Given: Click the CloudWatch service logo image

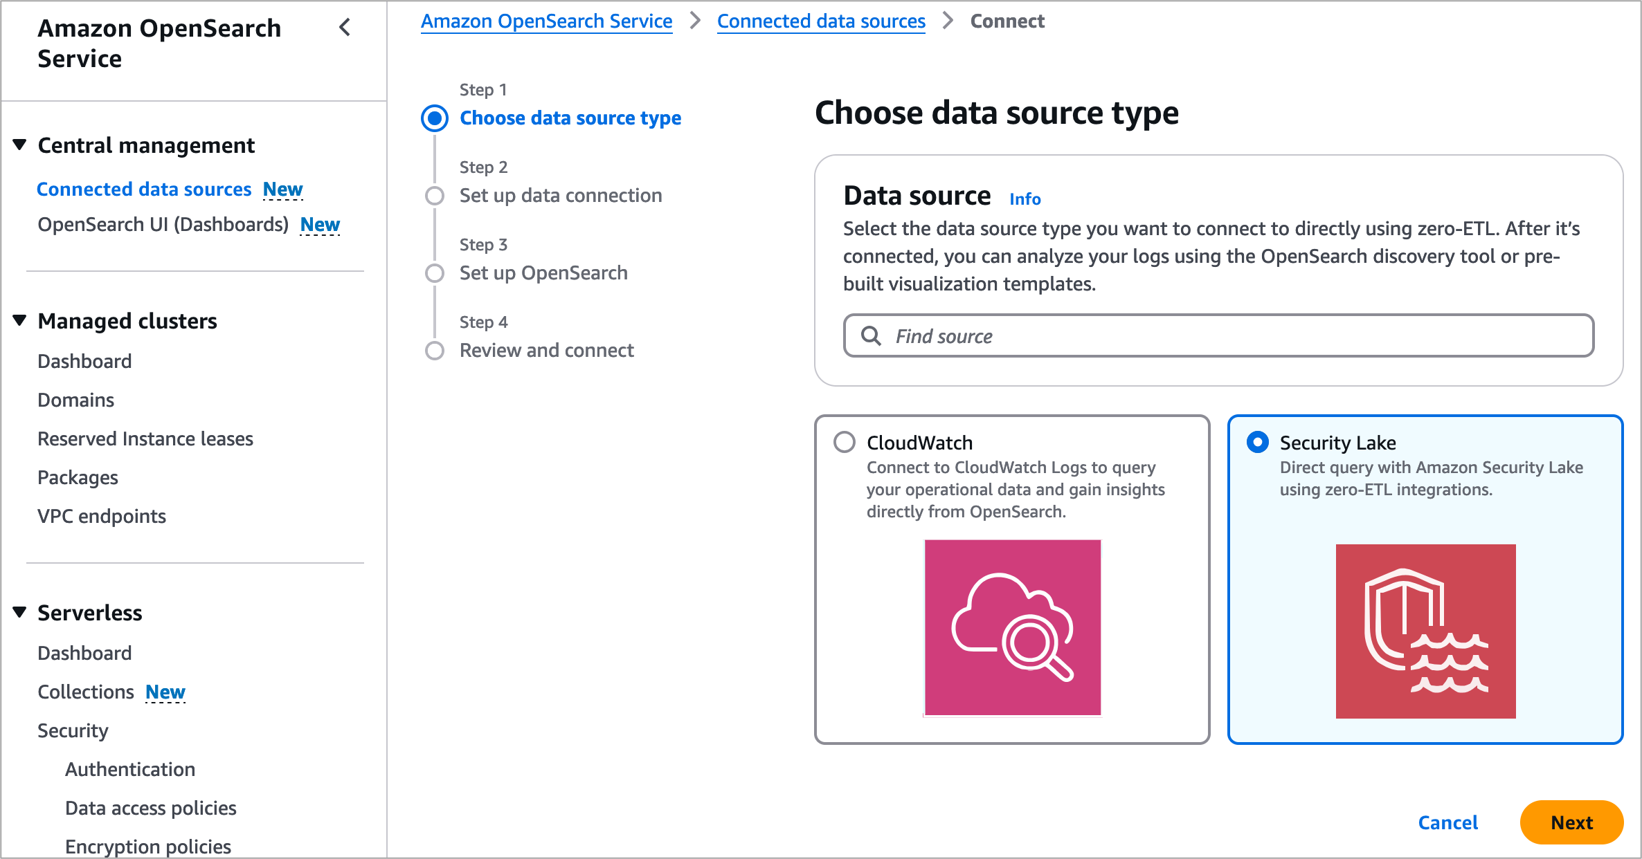Looking at the screenshot, I should [x=1012, y=627].
